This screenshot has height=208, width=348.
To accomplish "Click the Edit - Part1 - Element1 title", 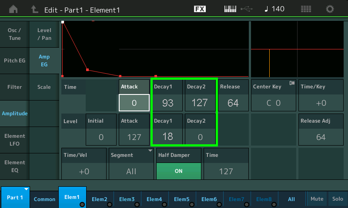I will pos(82,10).
